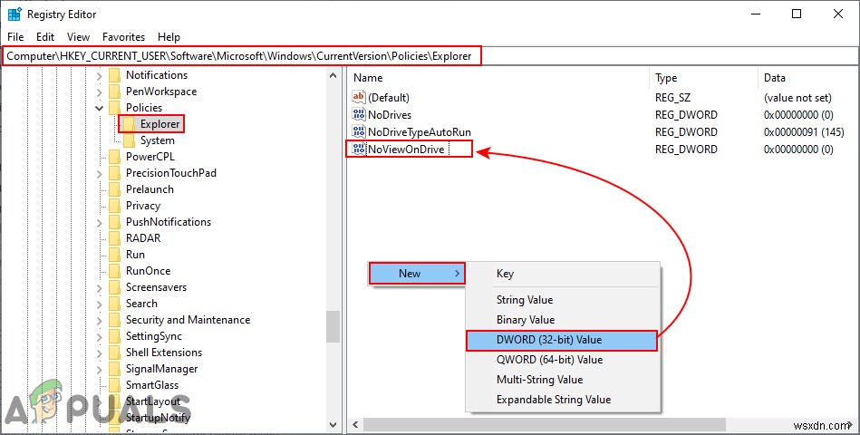
Task: Click the Run folder icon
Action: point(114,255)
